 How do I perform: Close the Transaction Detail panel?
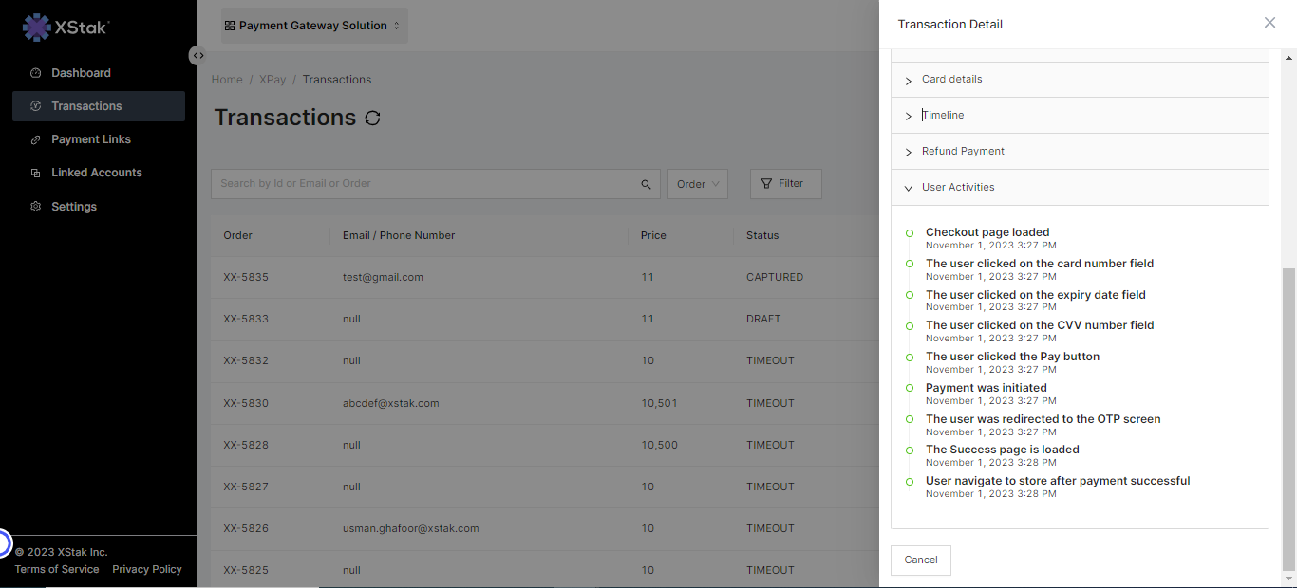[x=1269, y=23]
